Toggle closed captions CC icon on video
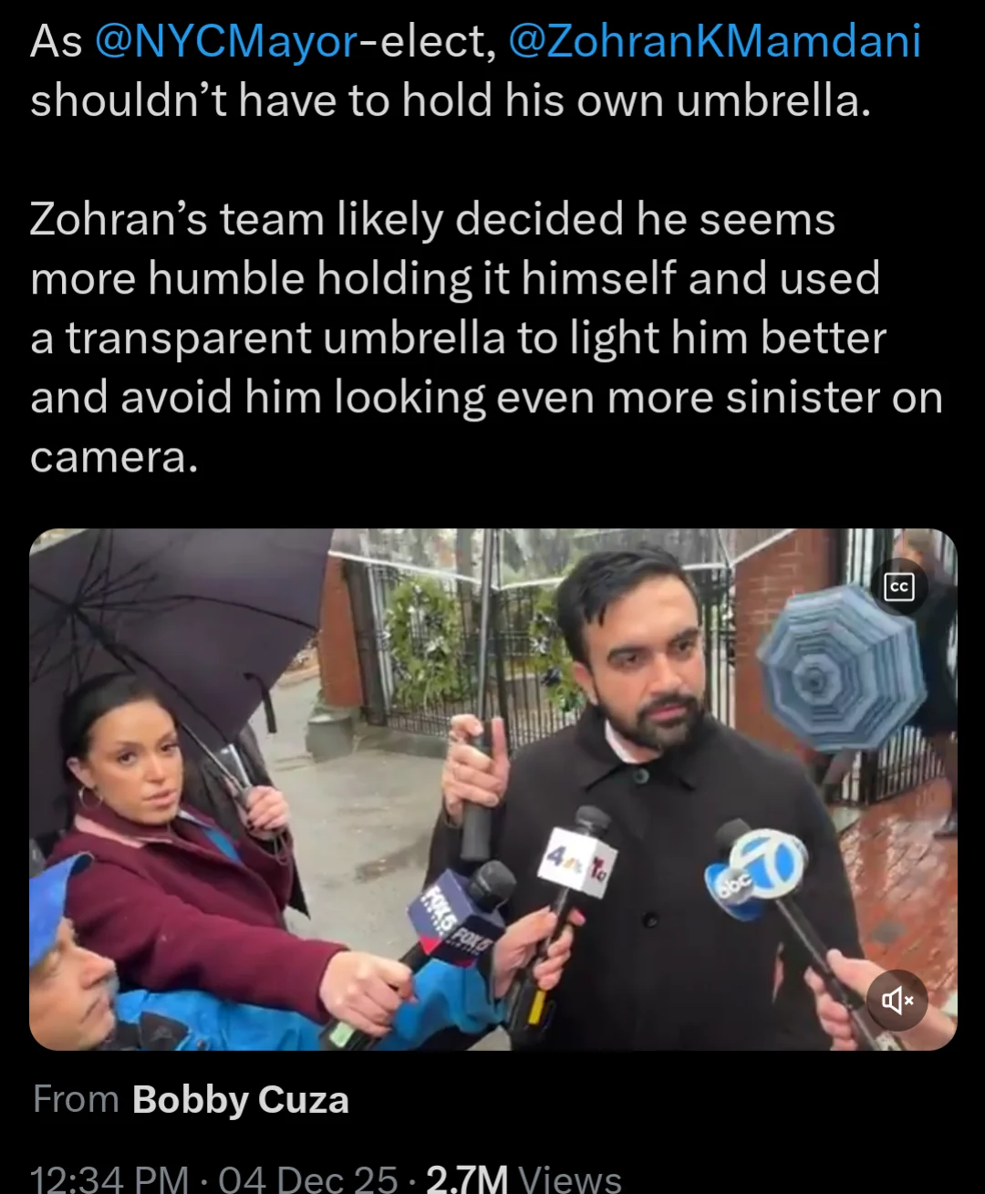 [898, 587]
